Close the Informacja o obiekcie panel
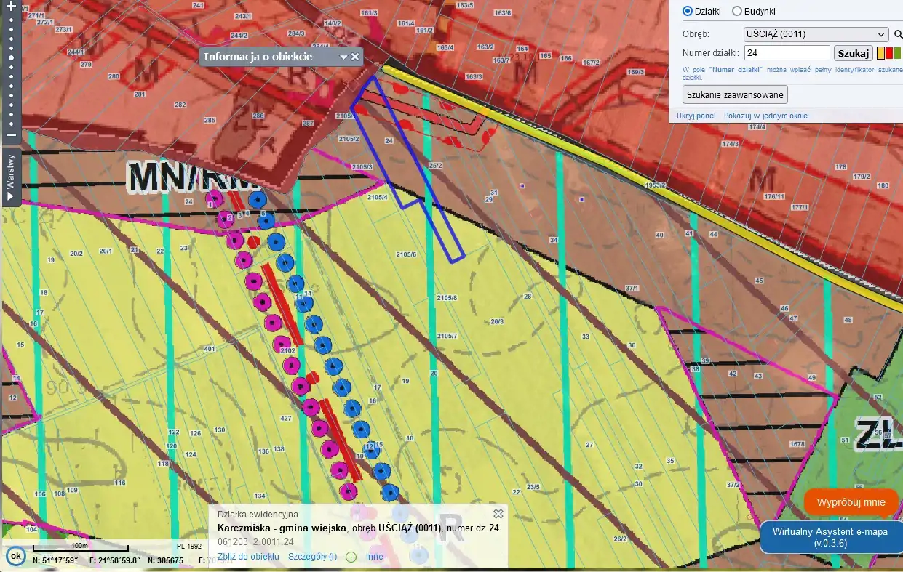The width and height of the screenshot is (903, 572). click(355, 57)
